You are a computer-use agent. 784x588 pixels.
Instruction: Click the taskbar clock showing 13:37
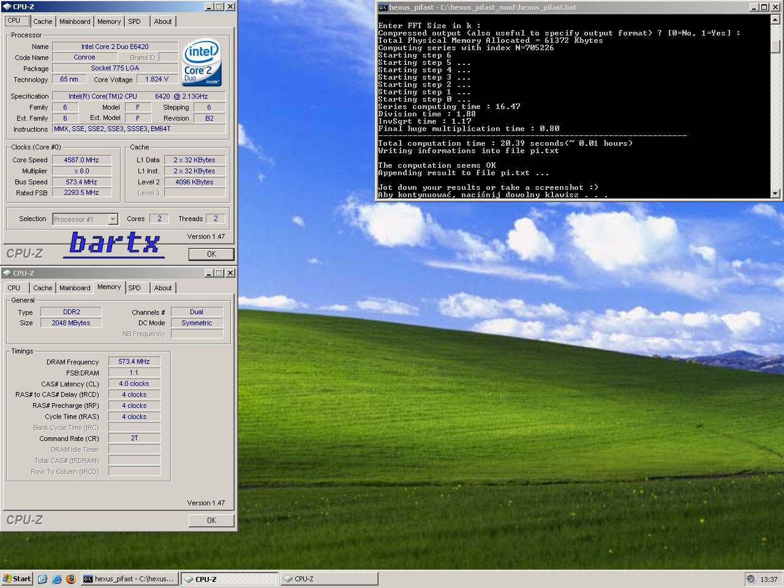click(x=769, y=579)
